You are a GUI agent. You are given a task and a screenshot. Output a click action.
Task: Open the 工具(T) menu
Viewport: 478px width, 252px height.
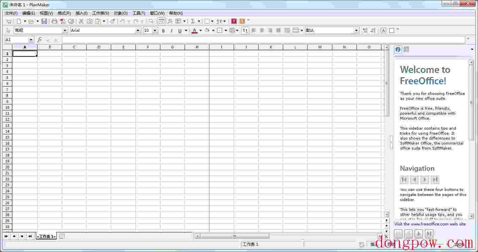pyautogui.click(x=139, y=13)
